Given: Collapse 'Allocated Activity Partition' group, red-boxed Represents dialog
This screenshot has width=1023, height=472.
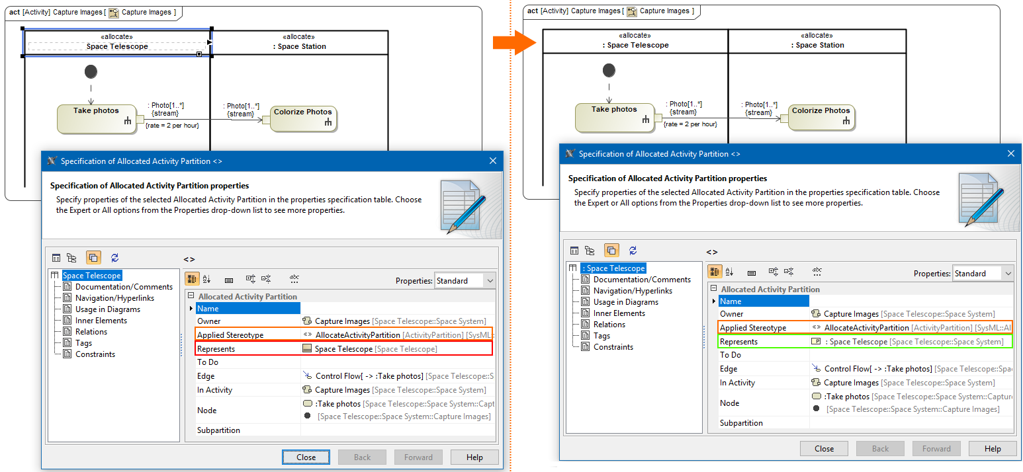Looking at the screenshot, I should (x=191, y=297).
